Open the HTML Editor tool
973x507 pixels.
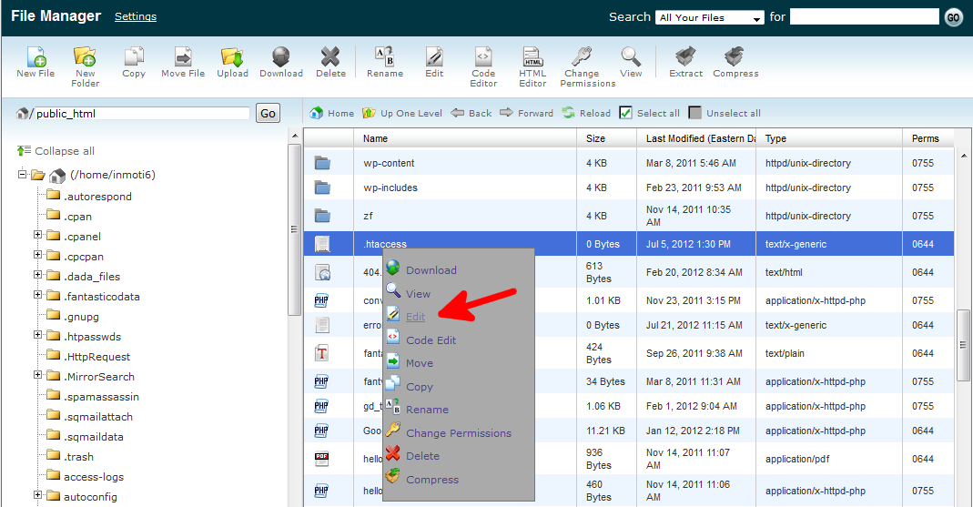click(x=532, y=58)
